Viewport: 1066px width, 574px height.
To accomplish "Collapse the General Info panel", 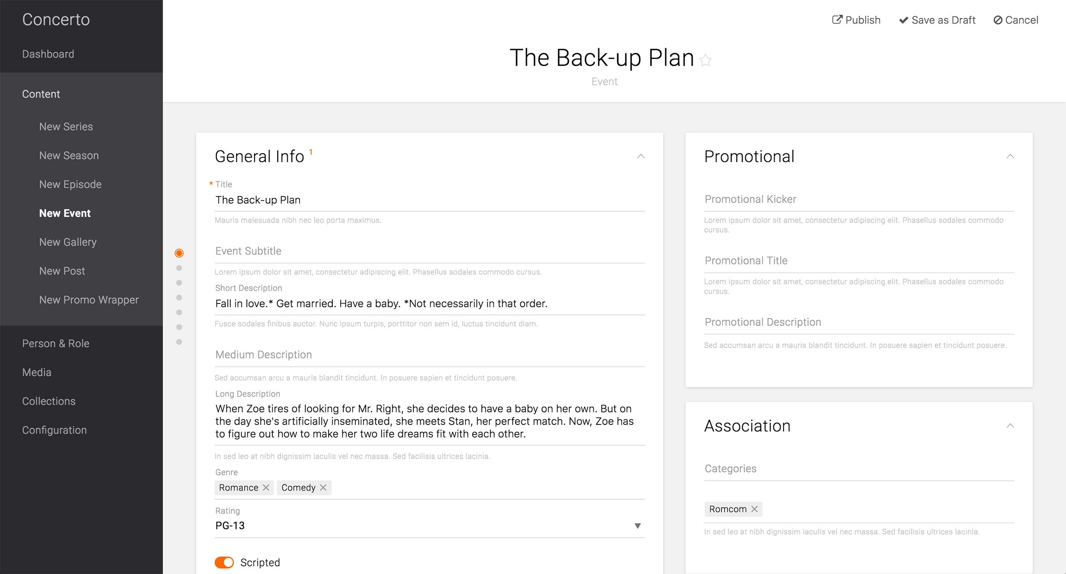I will [641, 157].
